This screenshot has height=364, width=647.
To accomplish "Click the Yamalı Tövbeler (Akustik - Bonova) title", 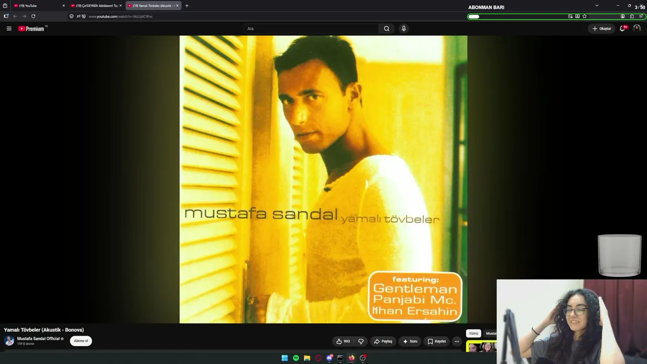I will pos(44,330).
